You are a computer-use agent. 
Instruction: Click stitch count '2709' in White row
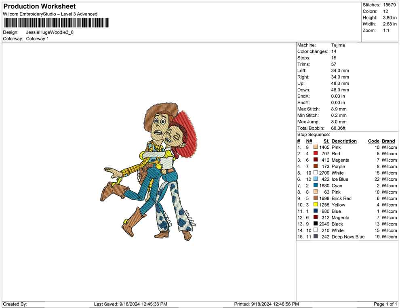[324, 173]
